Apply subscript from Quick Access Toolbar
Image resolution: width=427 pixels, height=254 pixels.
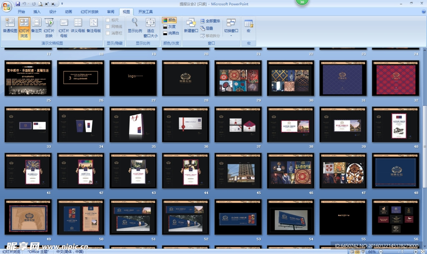[53, 4]
